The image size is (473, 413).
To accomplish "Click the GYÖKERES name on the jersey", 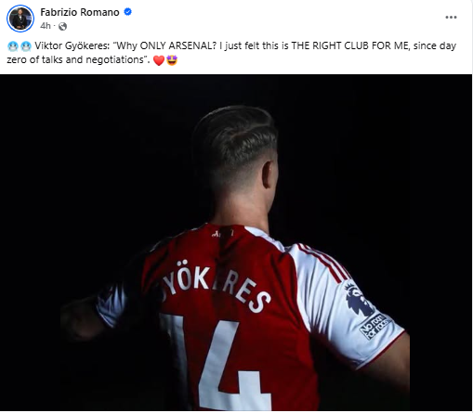I will point(216,286).
